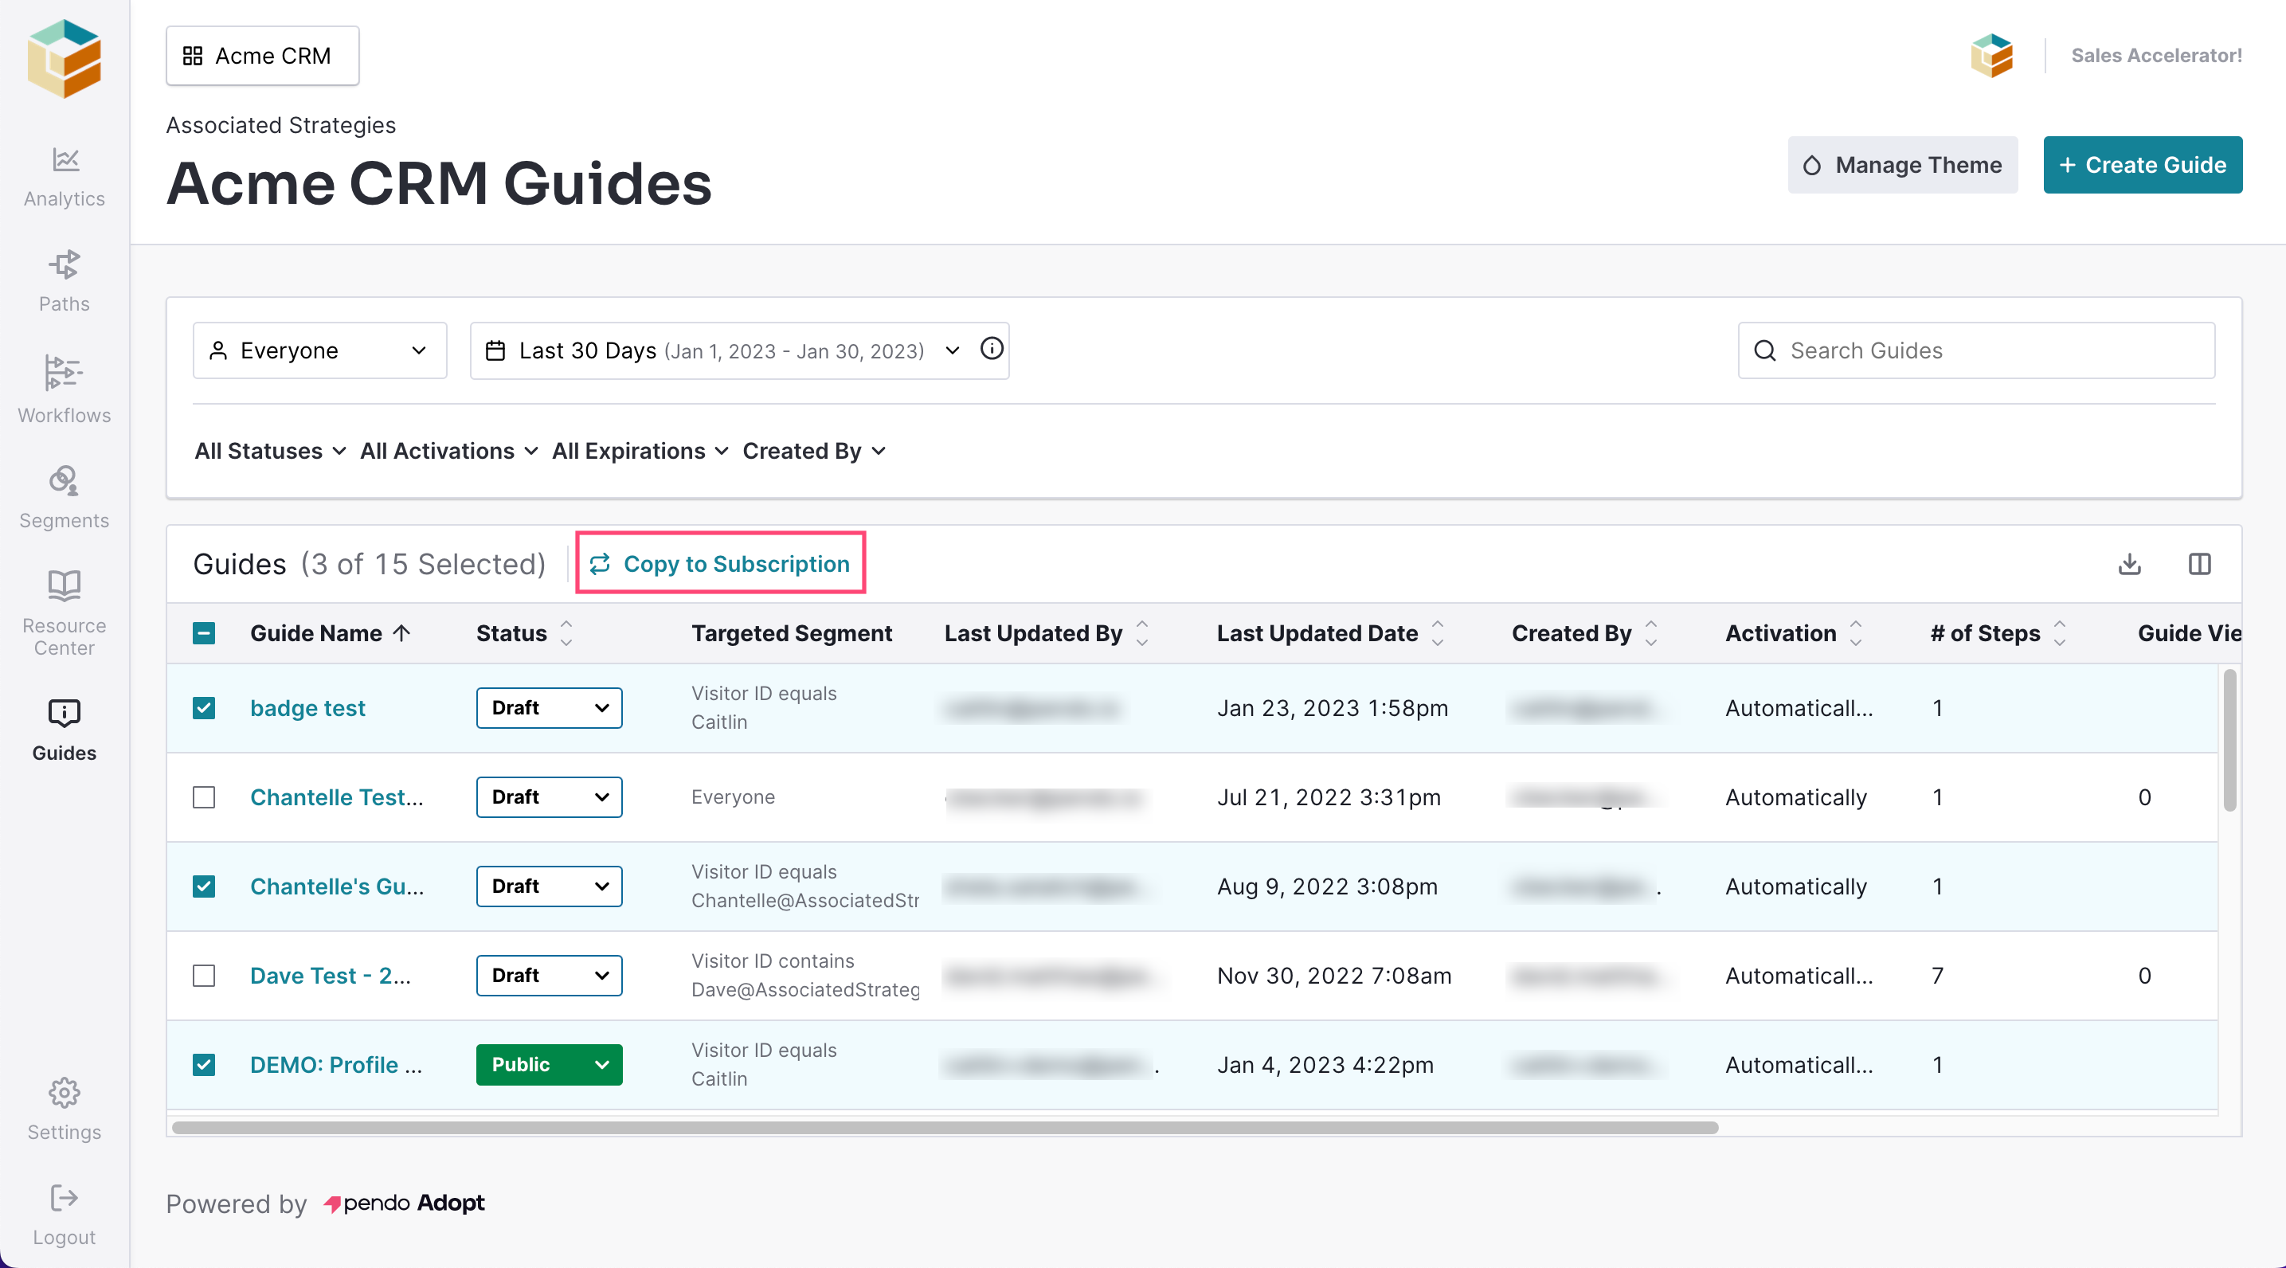Expand the All Activations filter
2286x1268 pixels.
tap(449, 451)
